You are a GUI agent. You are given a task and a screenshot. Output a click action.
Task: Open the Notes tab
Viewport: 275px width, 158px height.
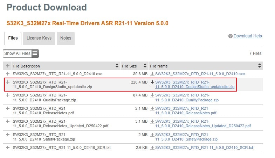point(66,38)
